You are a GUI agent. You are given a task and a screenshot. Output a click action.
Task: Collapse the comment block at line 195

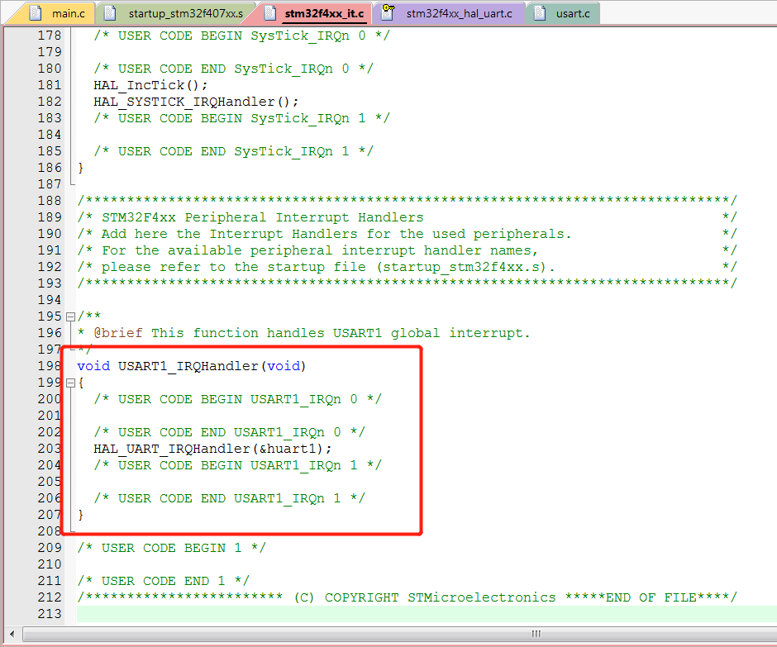(x=71, y=316)
